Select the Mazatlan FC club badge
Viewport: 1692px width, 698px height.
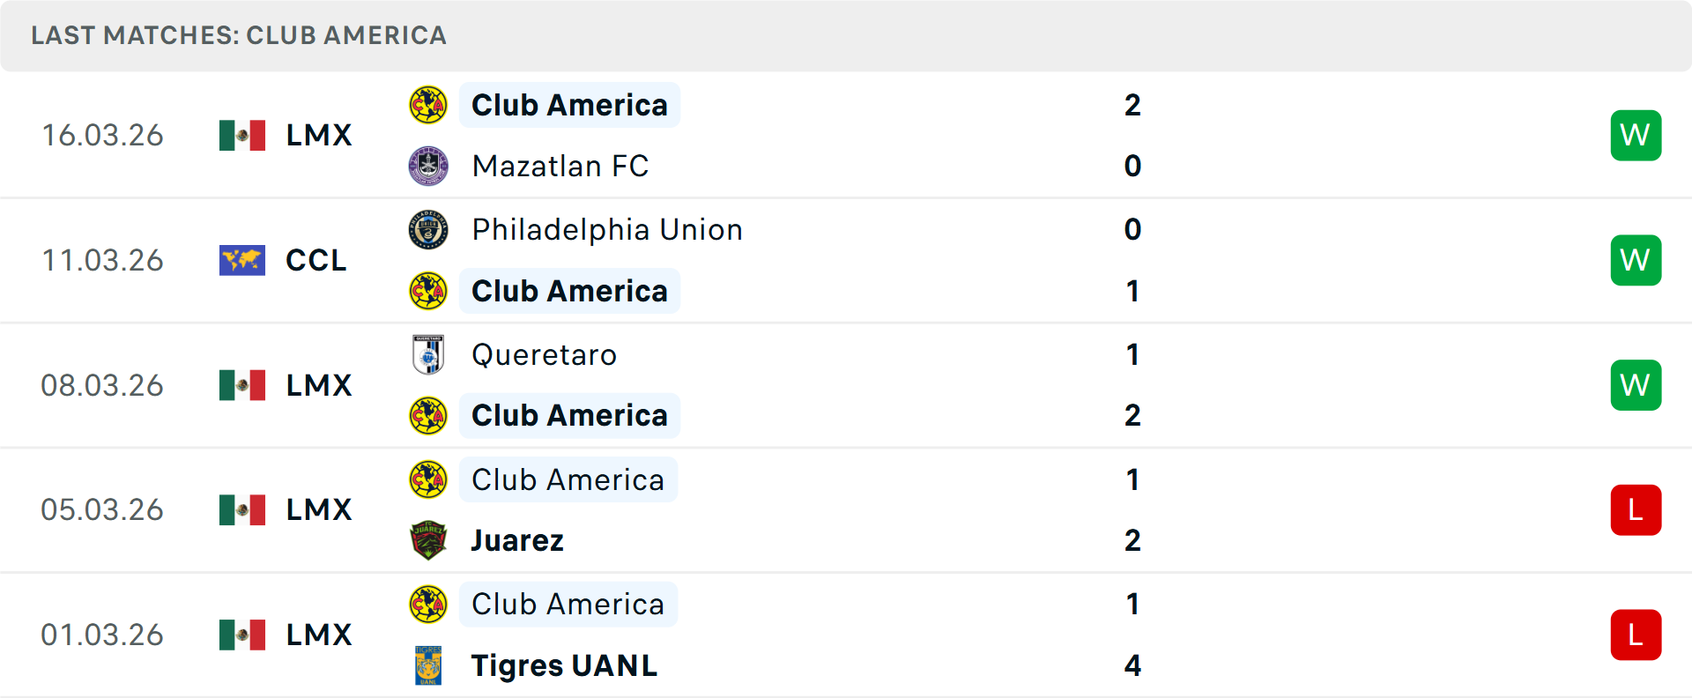pos(428,166)
